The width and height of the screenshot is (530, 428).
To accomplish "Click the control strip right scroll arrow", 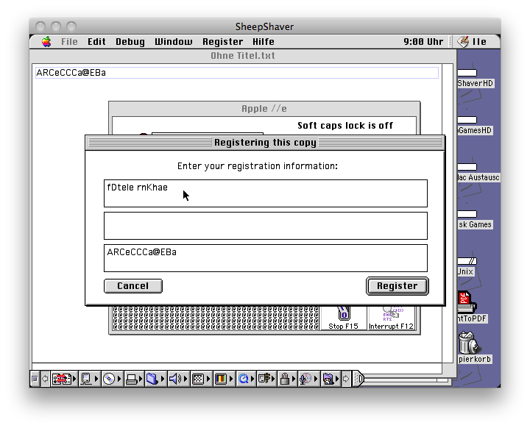I will [346, 379].
